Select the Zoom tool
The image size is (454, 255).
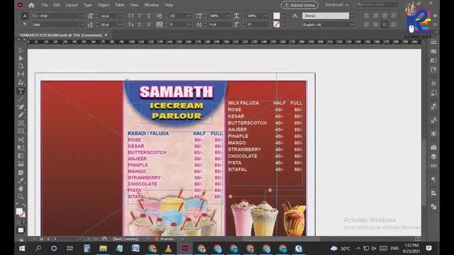pyautogui.click(x=21, y=197)
